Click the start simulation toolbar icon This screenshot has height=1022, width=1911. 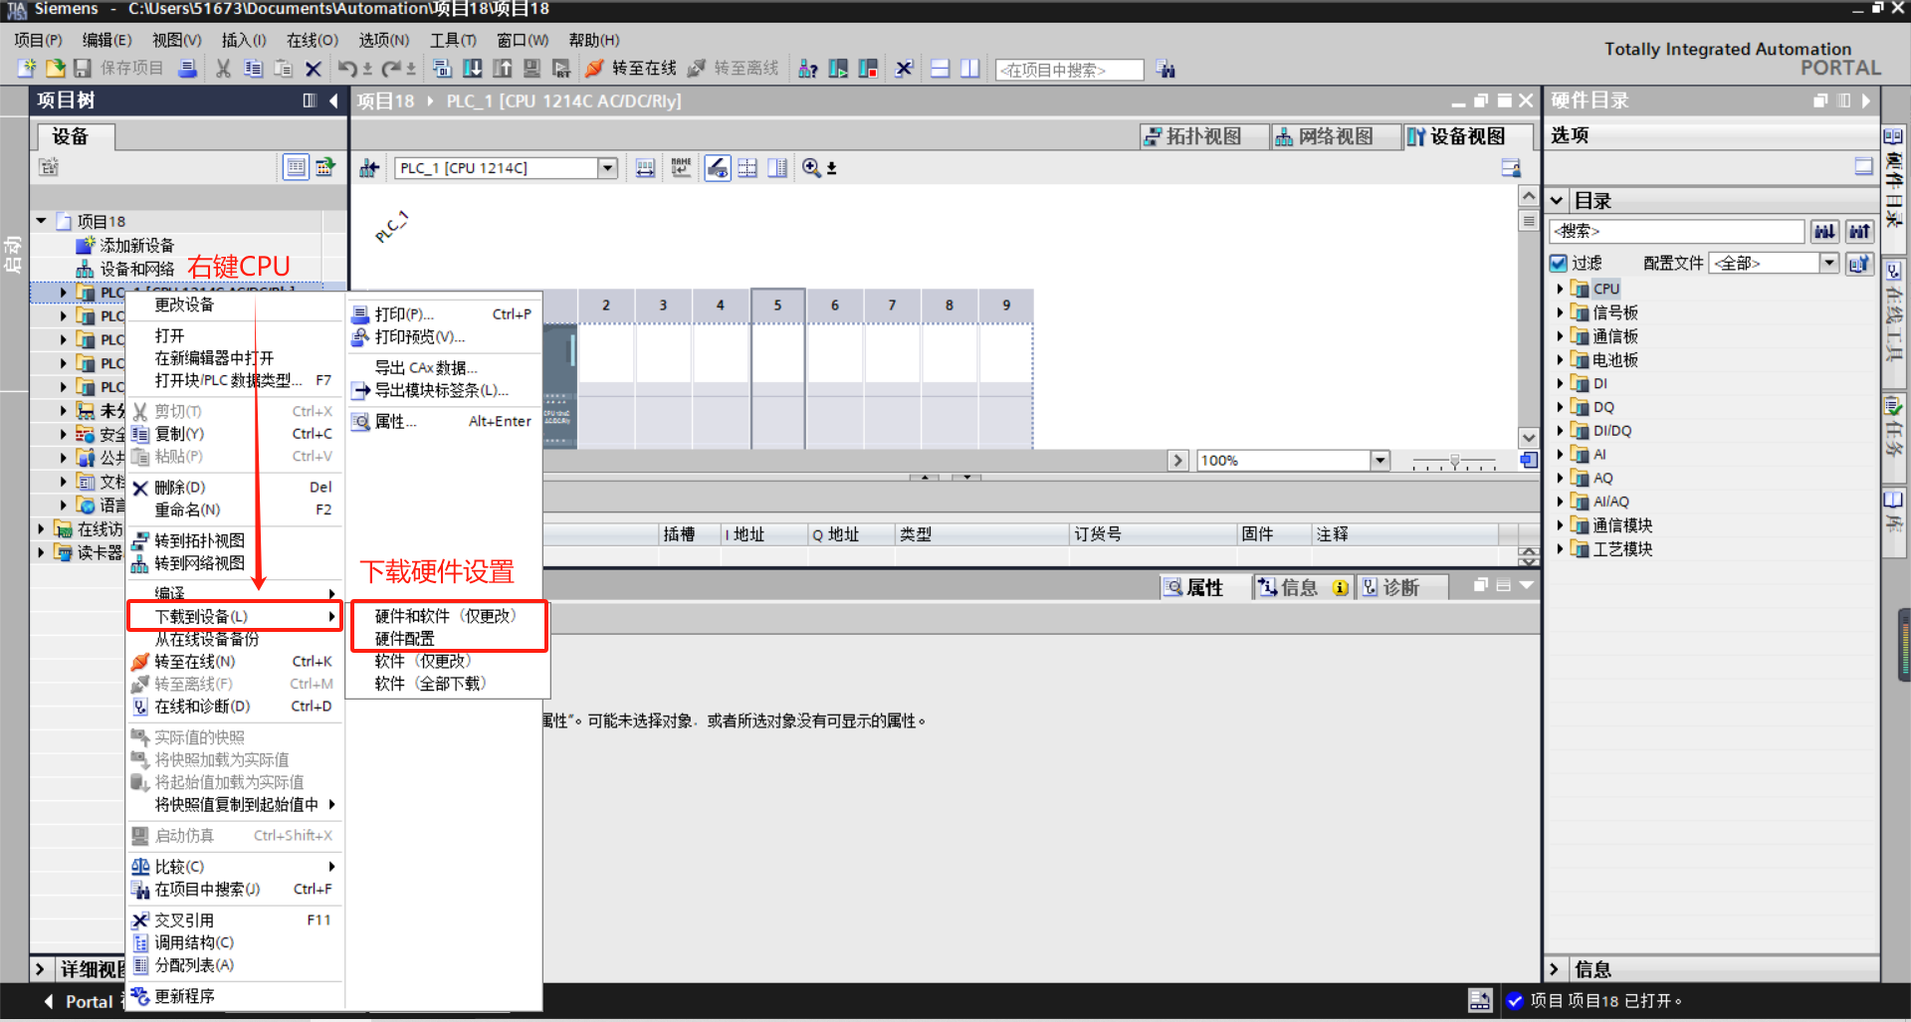[x=532, y=69]
